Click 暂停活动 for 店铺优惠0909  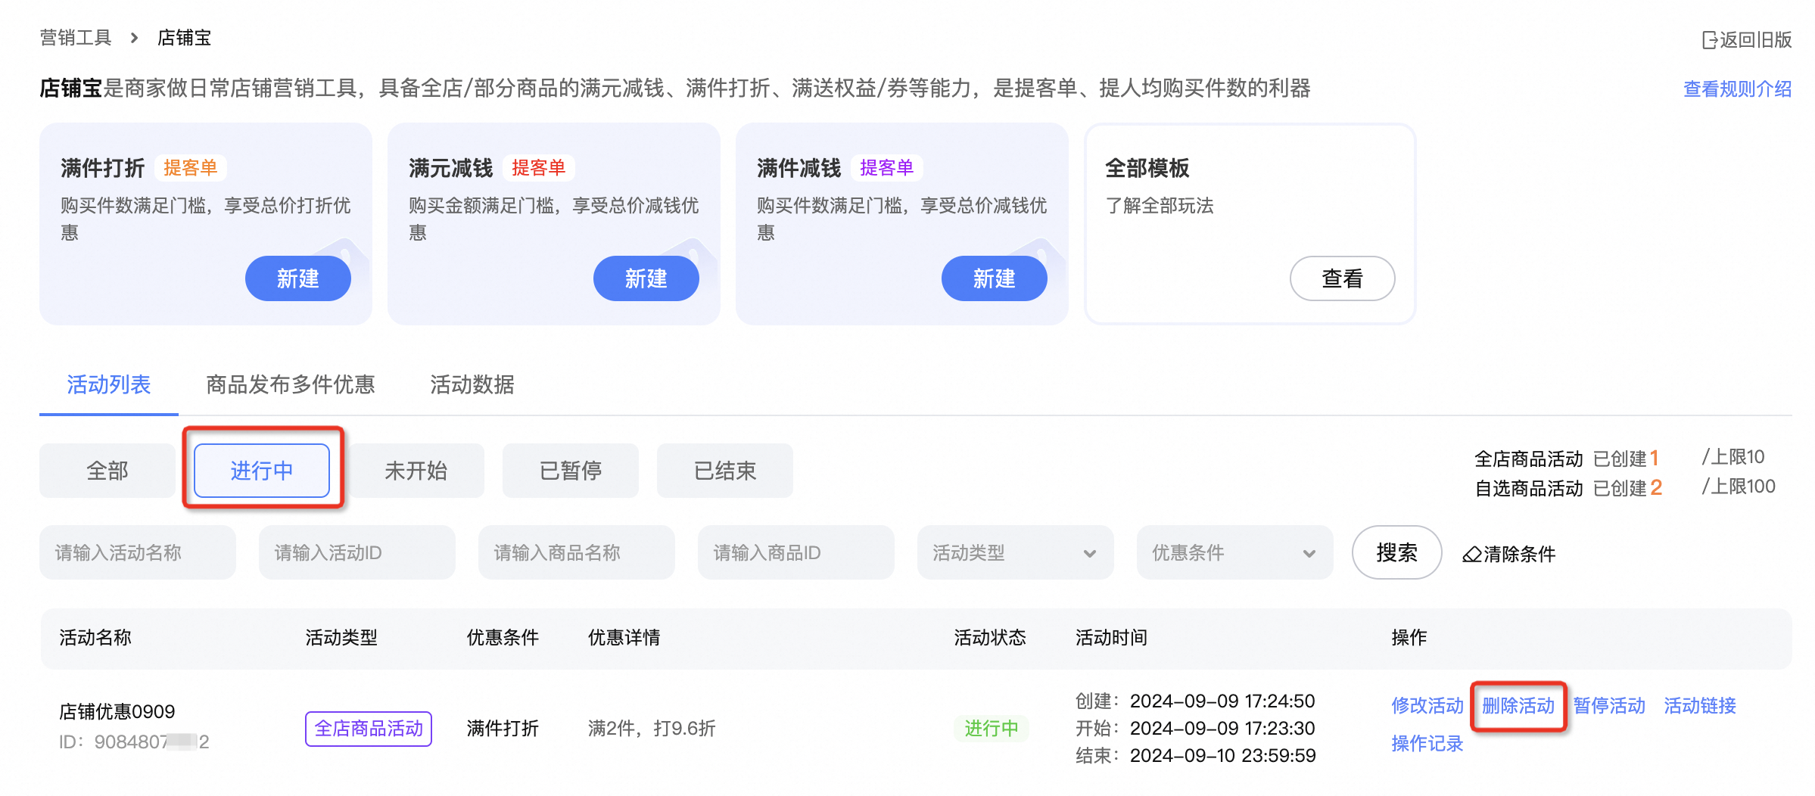tap(1609, 705)
